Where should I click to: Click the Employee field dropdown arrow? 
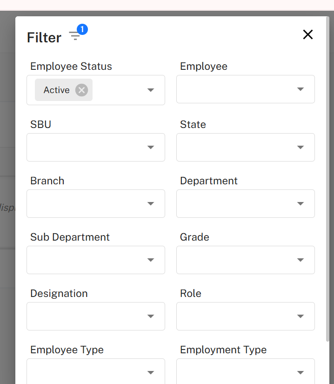(x=300, y=89)
